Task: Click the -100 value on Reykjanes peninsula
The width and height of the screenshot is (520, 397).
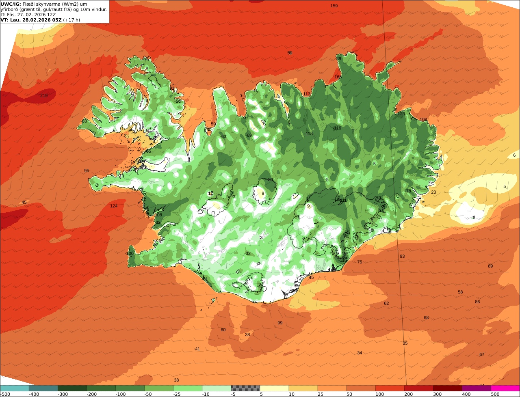Action: (x=129, y=253)
